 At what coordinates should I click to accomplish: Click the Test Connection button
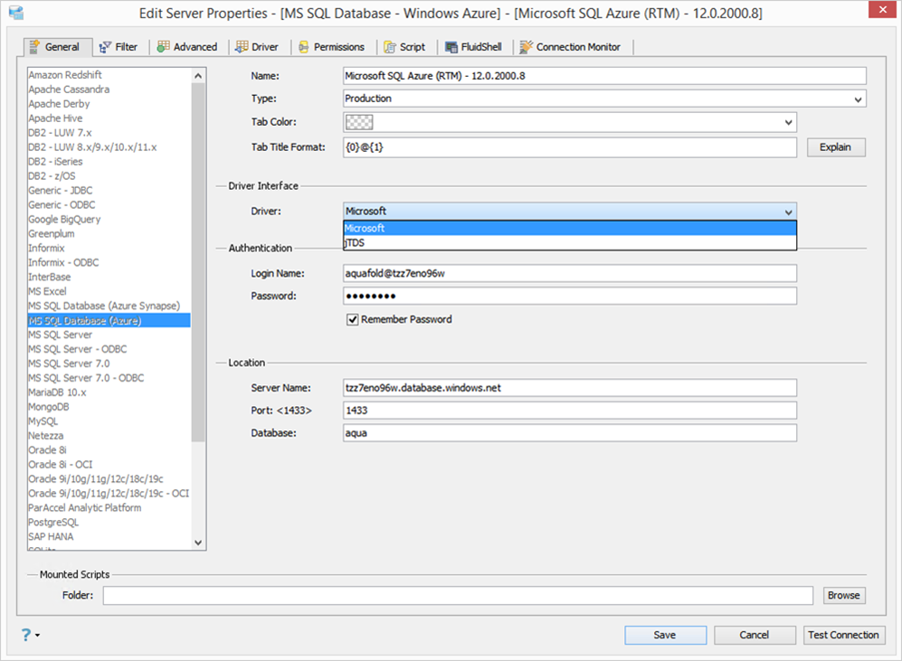point(843,635)
